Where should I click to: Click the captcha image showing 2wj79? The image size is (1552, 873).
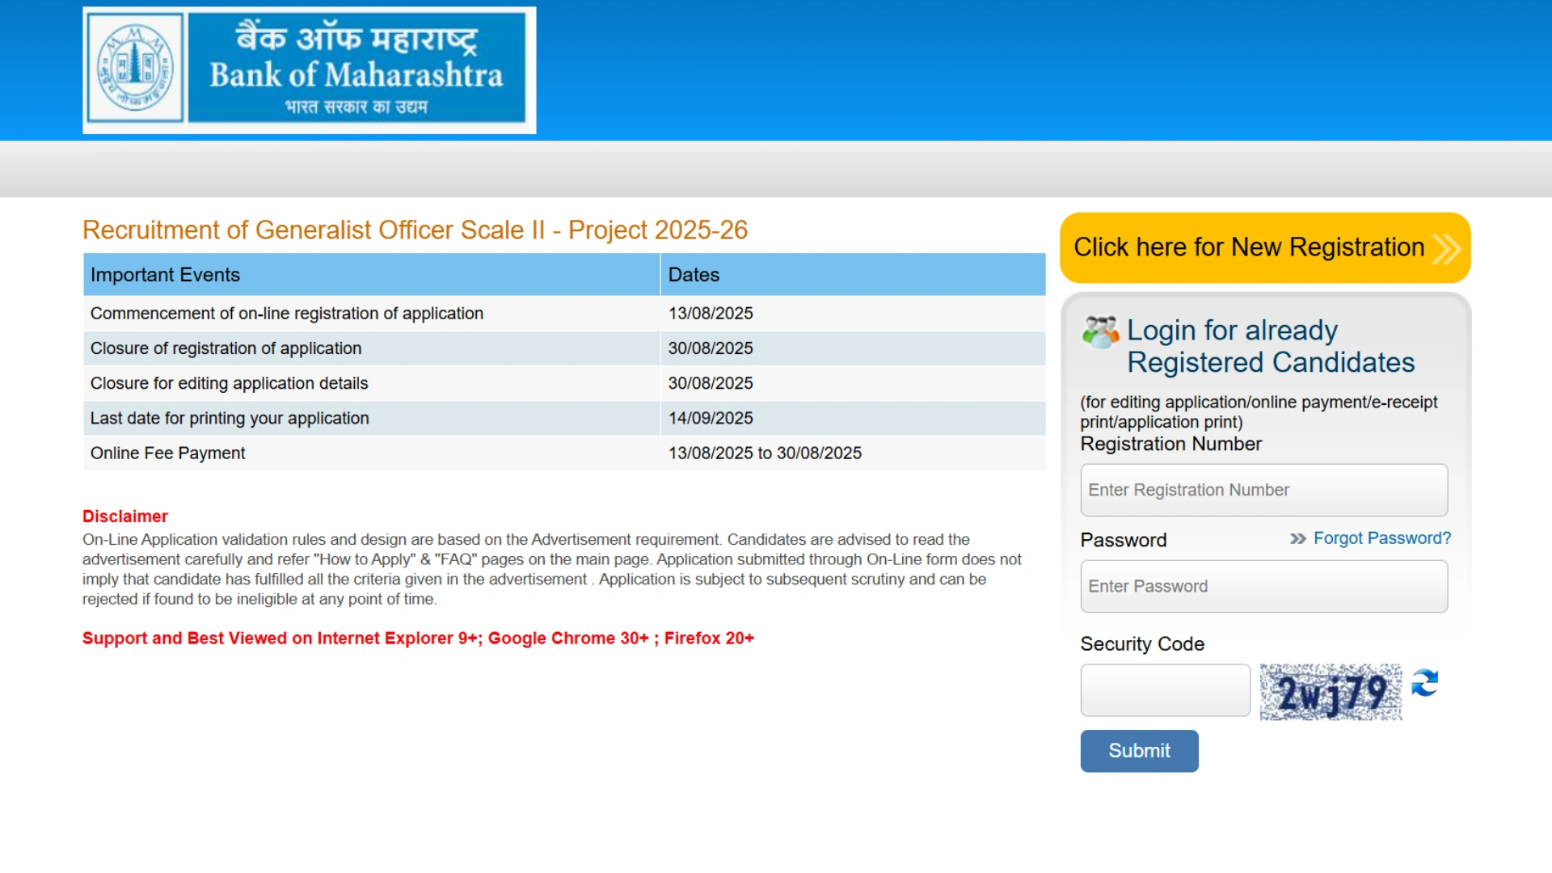pos(1330,690)
